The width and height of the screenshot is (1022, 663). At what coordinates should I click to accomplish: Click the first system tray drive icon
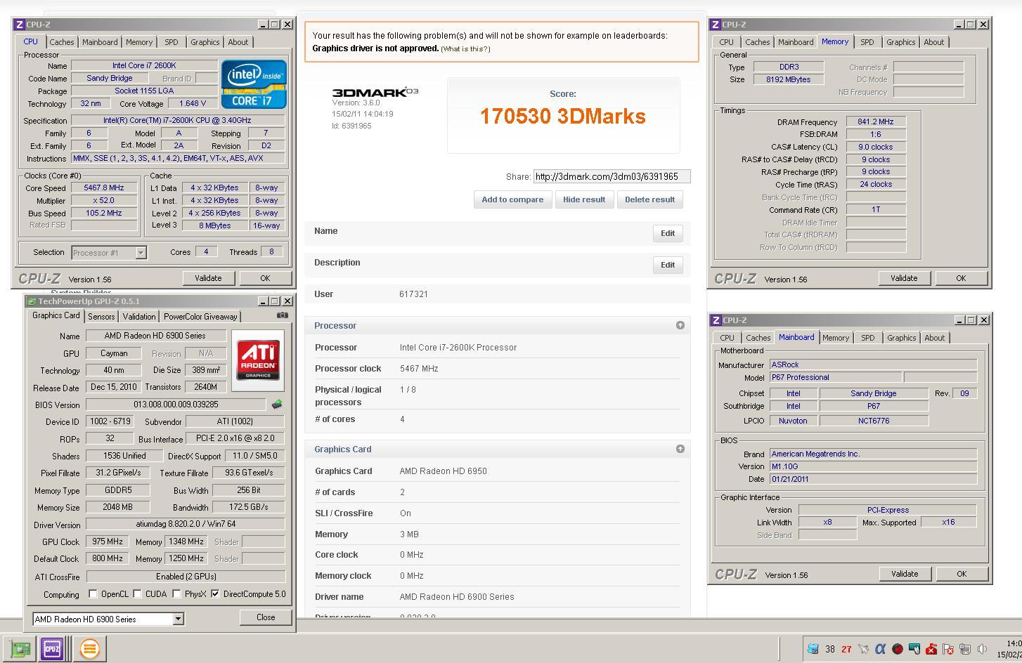coord(813,649)
